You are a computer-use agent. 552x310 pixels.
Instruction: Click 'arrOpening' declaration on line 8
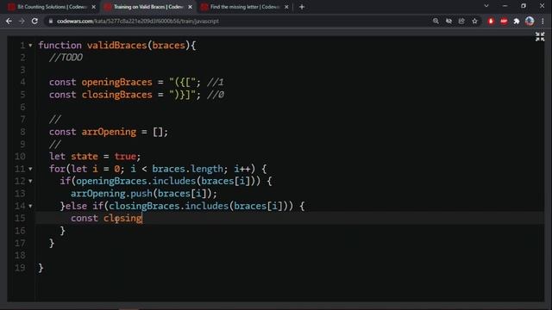click(x=109, y=132)
